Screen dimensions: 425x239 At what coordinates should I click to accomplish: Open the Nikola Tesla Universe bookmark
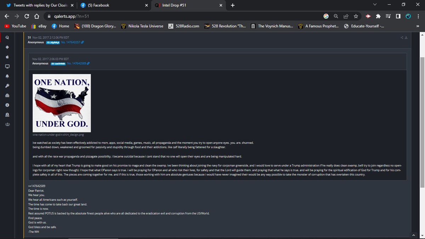click(142, 26)
